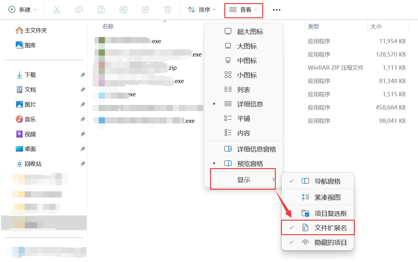Expand the 显示 (Show) submenu
The image size is (418, 262).
(243, 180)
